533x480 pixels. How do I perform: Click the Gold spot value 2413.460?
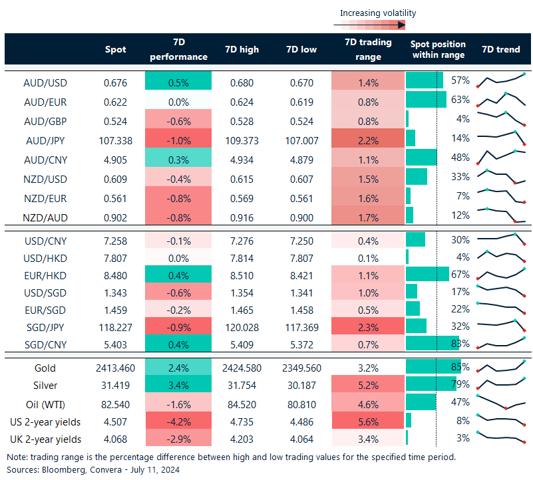pyautogui.click(x=112, y=368)
